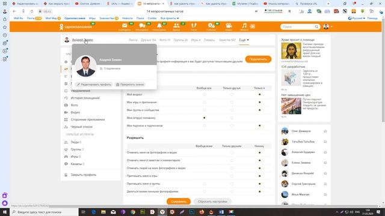Select 'Вообще все' for Мои группы и сообщества

point(205,110)
